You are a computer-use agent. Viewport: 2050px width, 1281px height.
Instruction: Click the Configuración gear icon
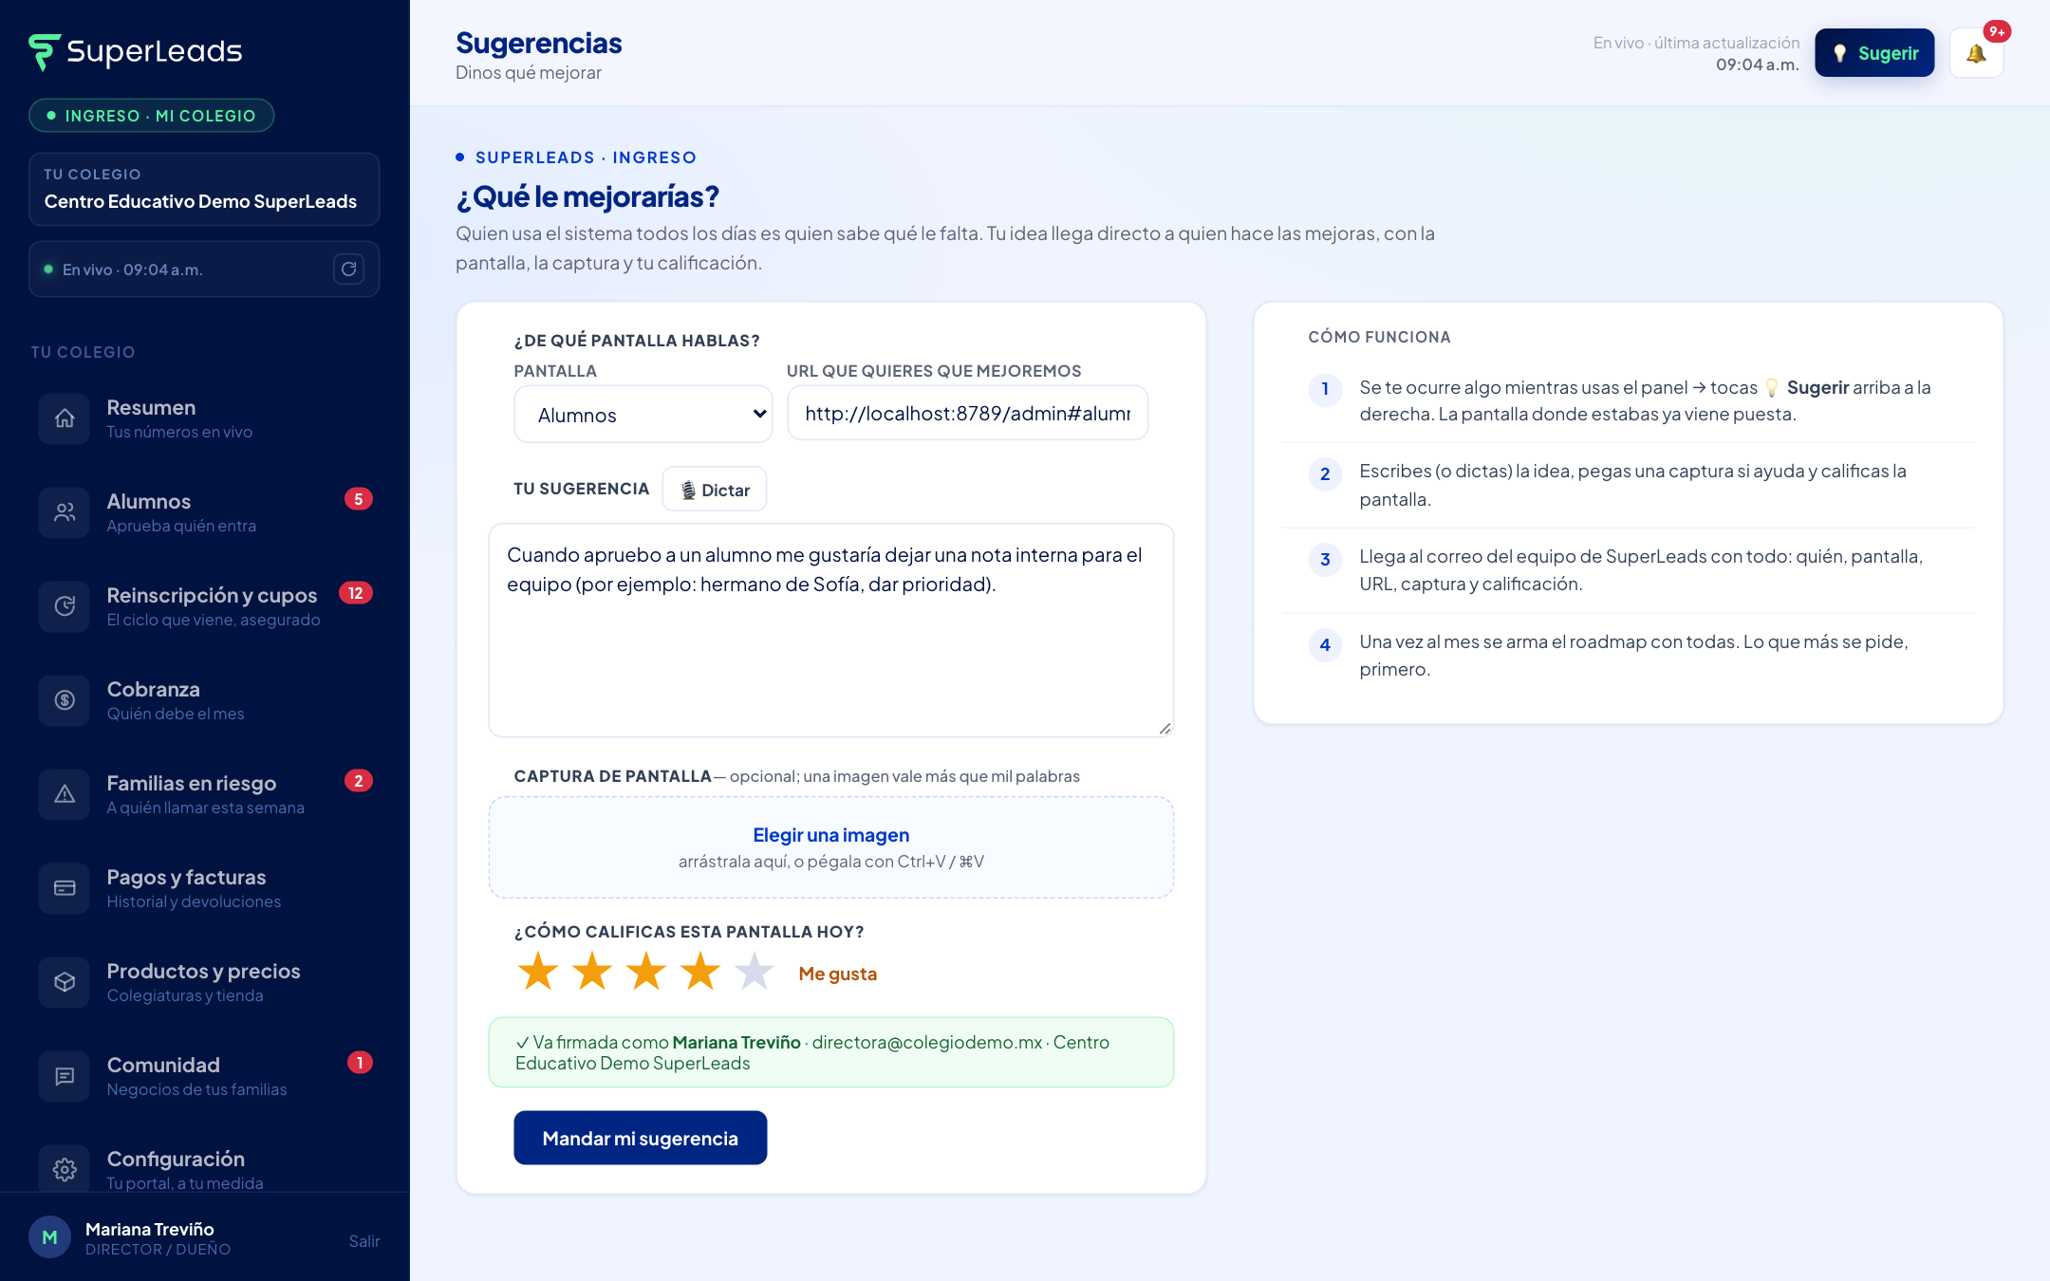(x=65, y=1170)
